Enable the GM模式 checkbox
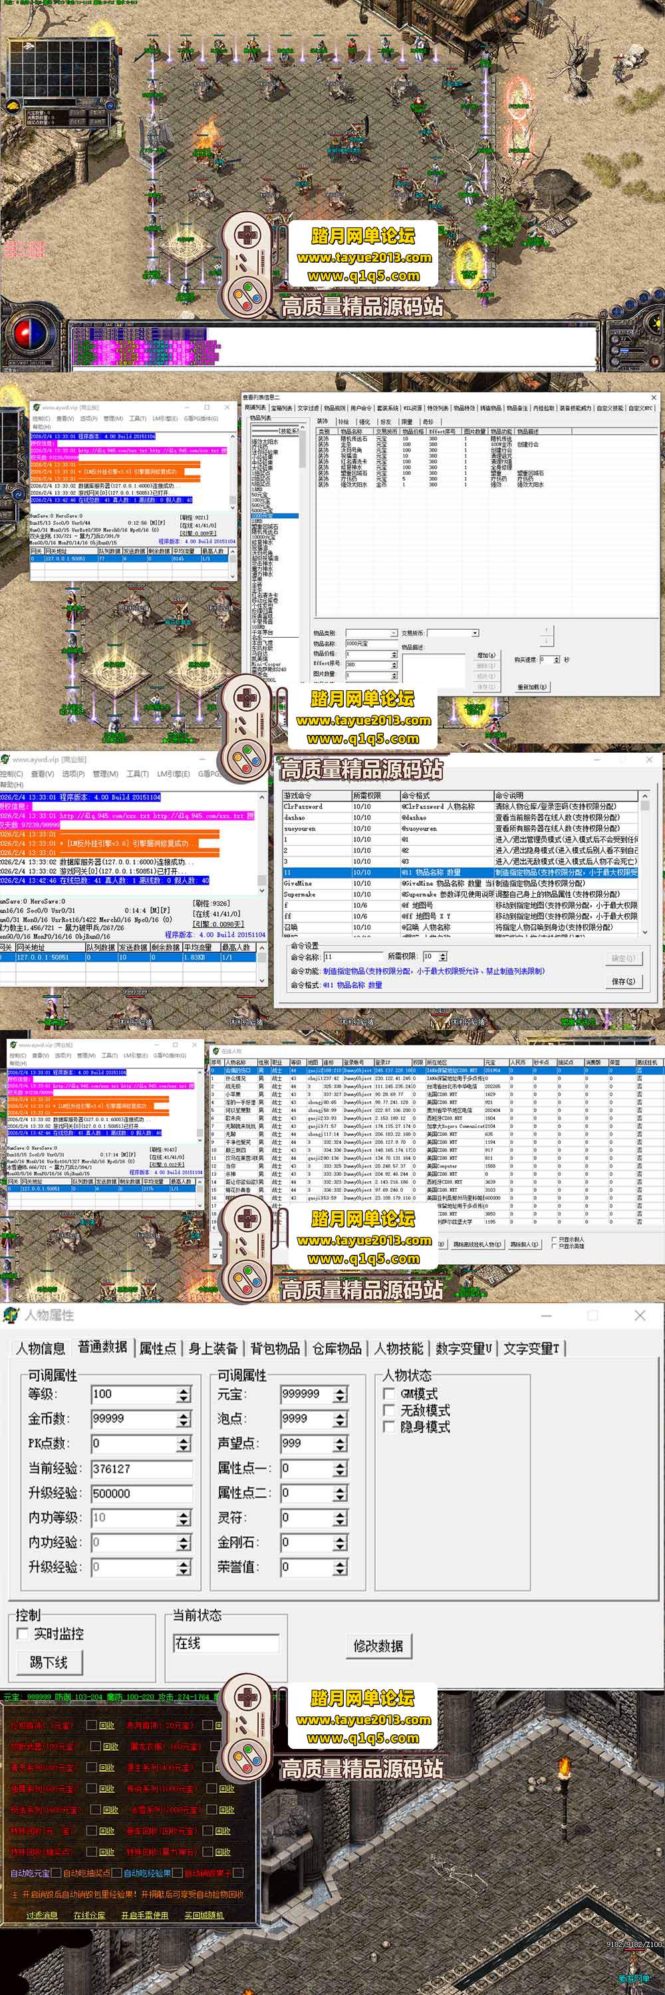The image size is (665, 1995). coord(390,1394)
